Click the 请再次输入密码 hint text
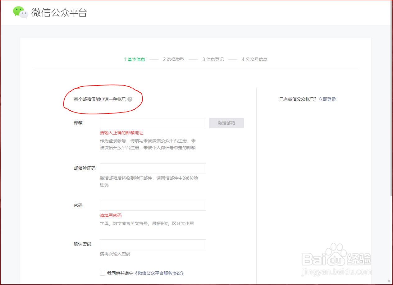 point(115,254)
